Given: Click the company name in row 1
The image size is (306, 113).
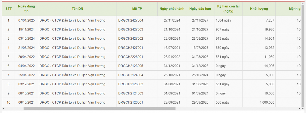Looking at the screenshot, I should tap(72, 20).
